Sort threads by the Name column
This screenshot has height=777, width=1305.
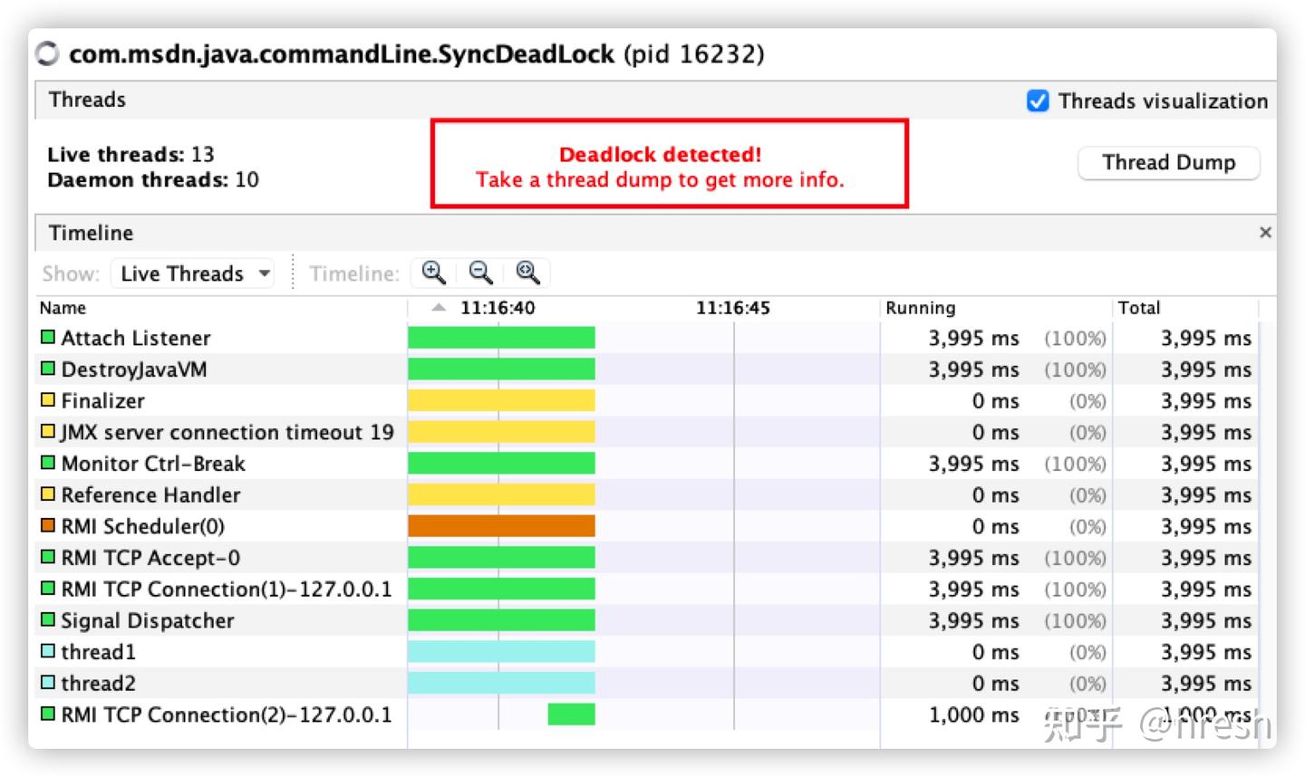coord(63,308)
